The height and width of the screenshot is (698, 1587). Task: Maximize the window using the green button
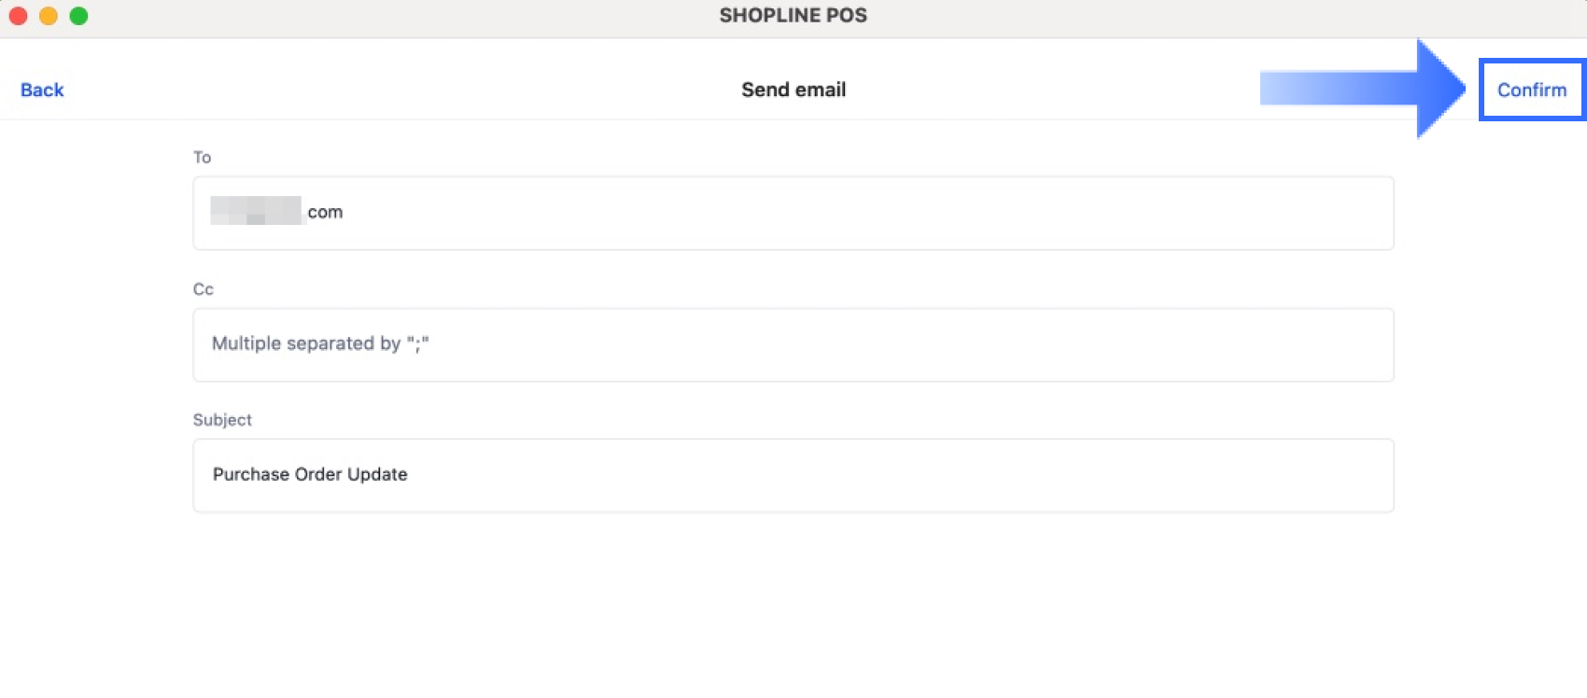point(79,16)
